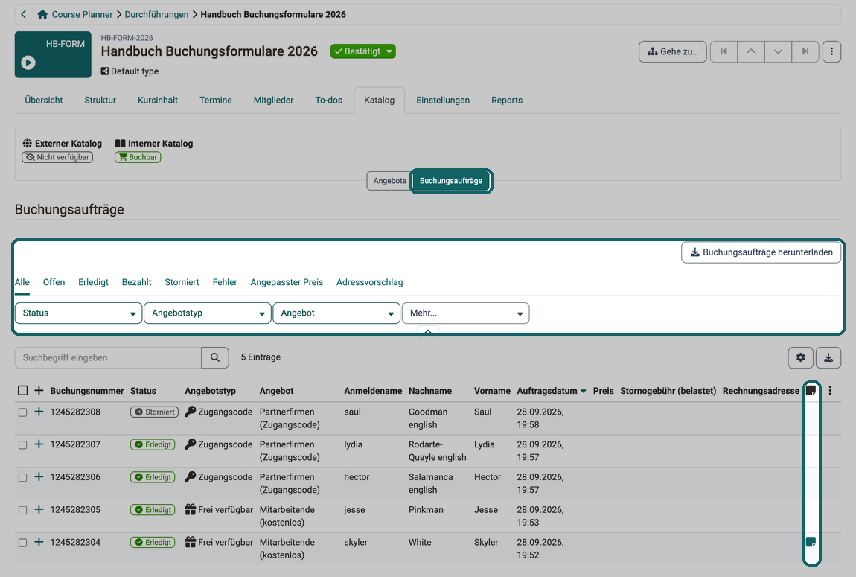Viewport: 856px width, 577px height.
Task: Toggle the select-all checkbox in table header
Action: tap(22, 390)
